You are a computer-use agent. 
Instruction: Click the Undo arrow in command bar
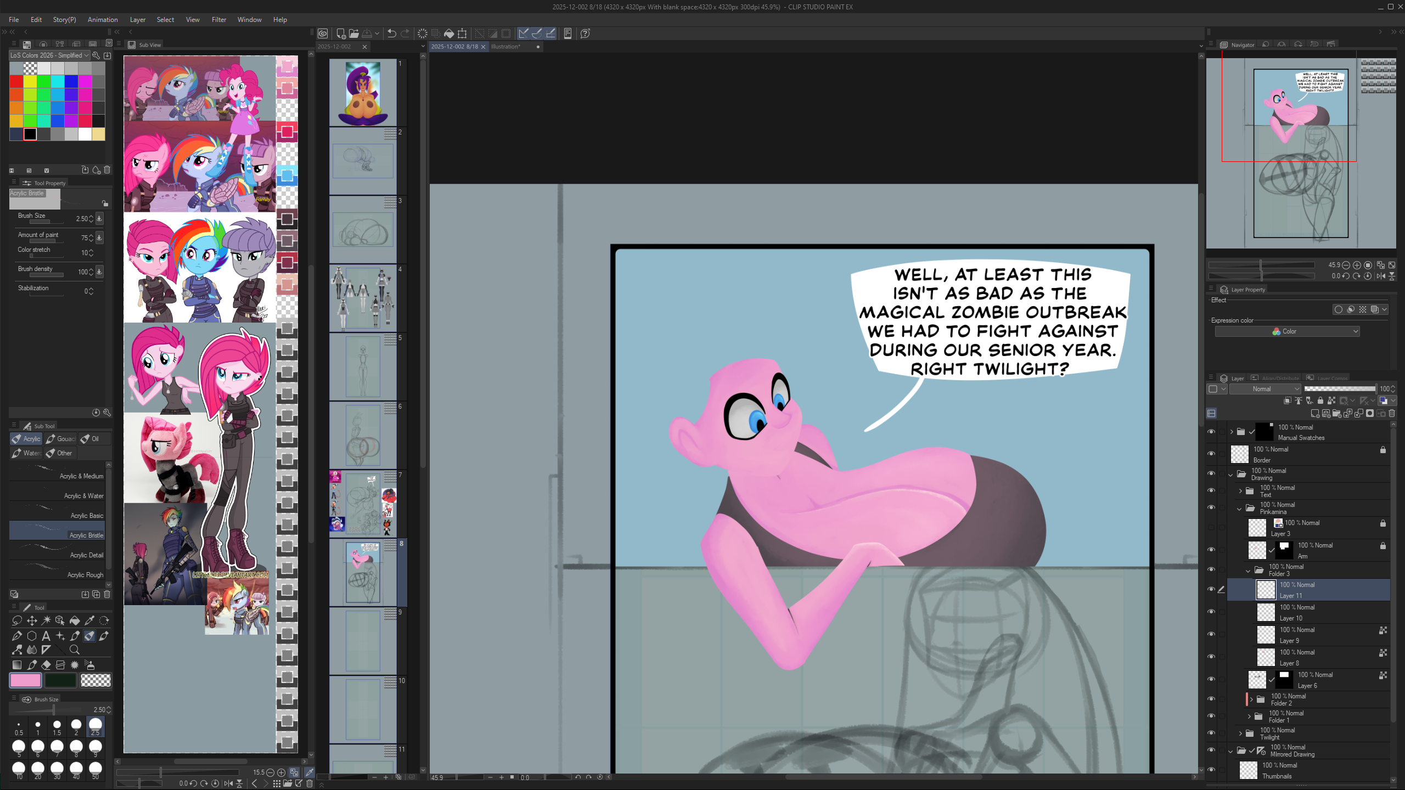(391, 33)
